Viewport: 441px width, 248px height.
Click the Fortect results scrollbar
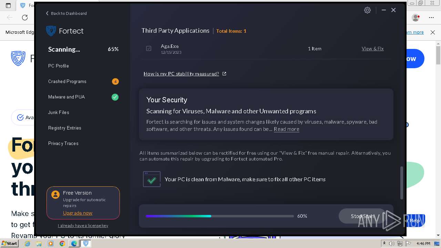[401, 183]
